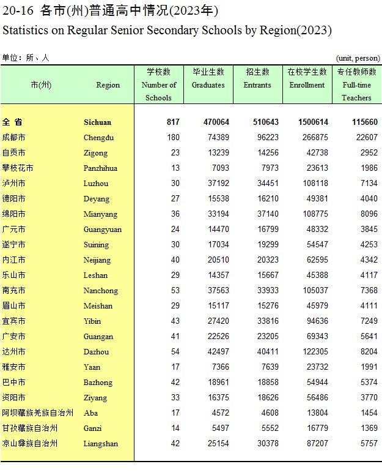
Task: Click the Meishan entrants value 15276
Action: (x=268, y=305)
